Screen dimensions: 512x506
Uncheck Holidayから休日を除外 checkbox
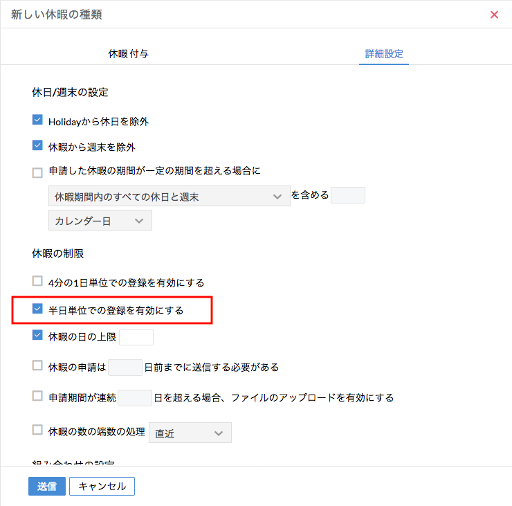click(37, 120)
